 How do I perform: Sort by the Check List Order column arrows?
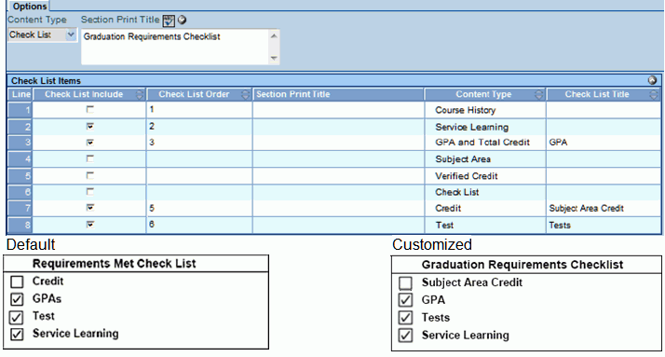coord(245,94)
